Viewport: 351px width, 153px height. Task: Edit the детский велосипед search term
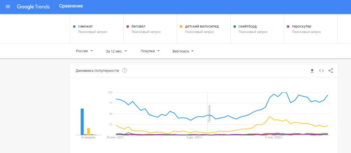tap(202, 26)
